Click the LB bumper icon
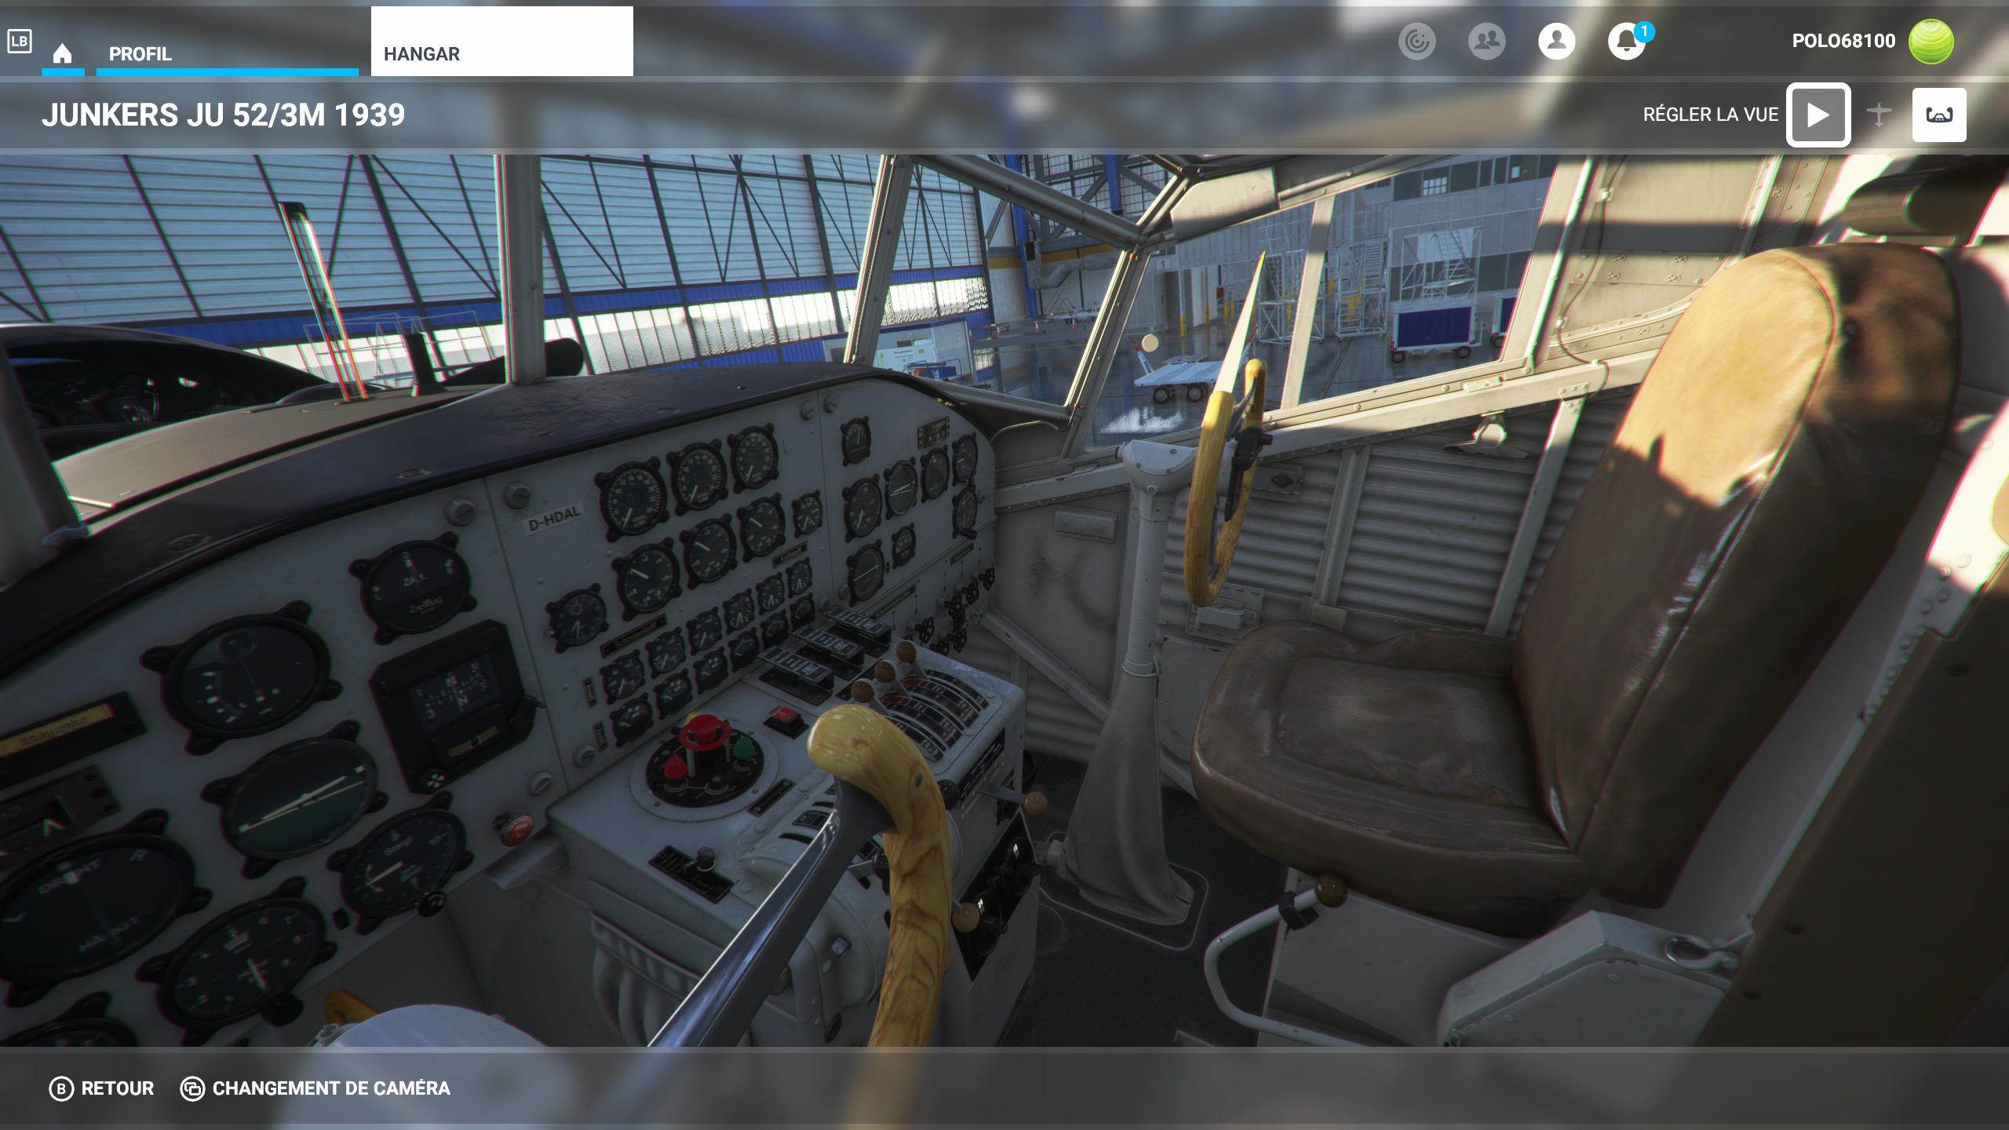 tap(20, 41)
